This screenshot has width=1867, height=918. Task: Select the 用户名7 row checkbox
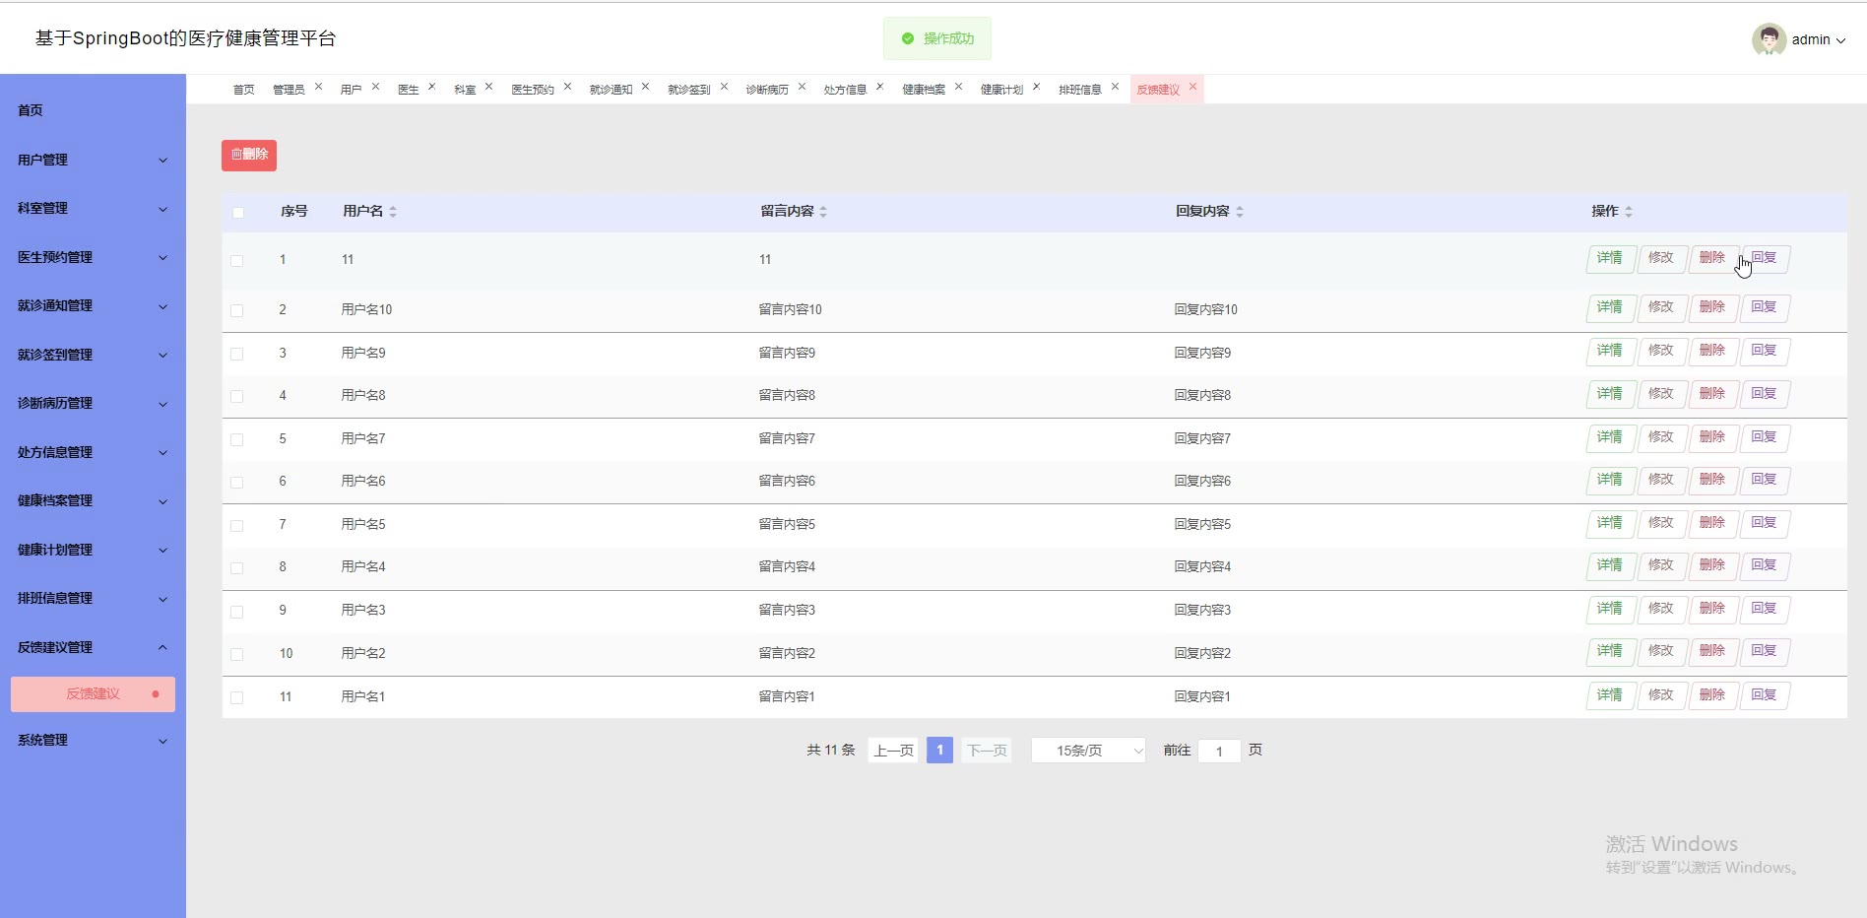pos(236,439)
